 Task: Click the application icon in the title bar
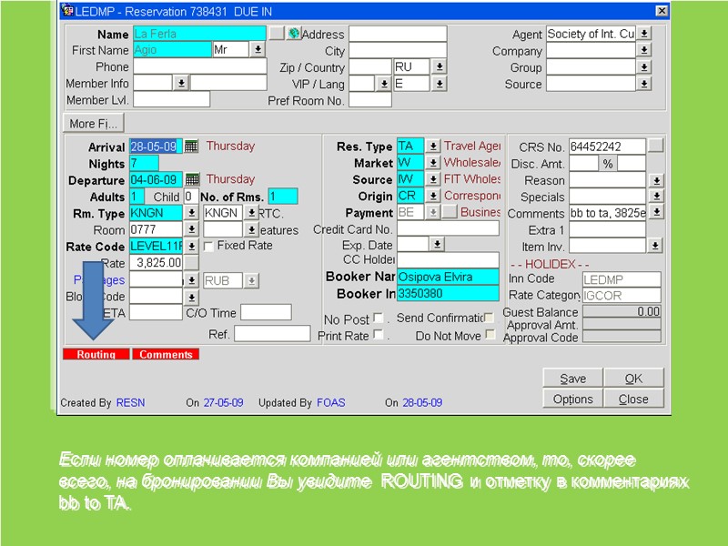(x=67, y=10)
